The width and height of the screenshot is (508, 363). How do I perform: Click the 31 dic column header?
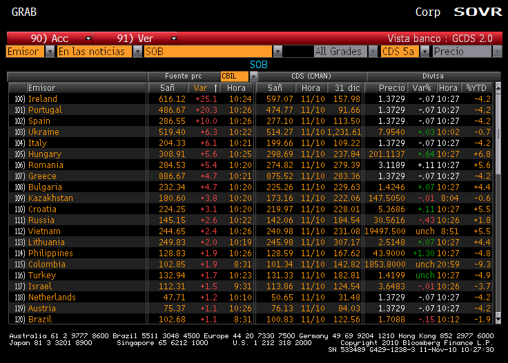pyautogui.click(x=347, y=88)
